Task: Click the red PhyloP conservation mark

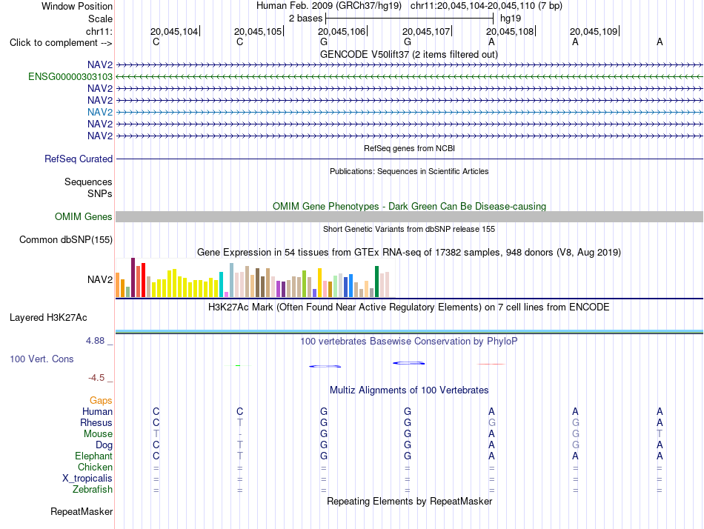Action: click(491, 365)
